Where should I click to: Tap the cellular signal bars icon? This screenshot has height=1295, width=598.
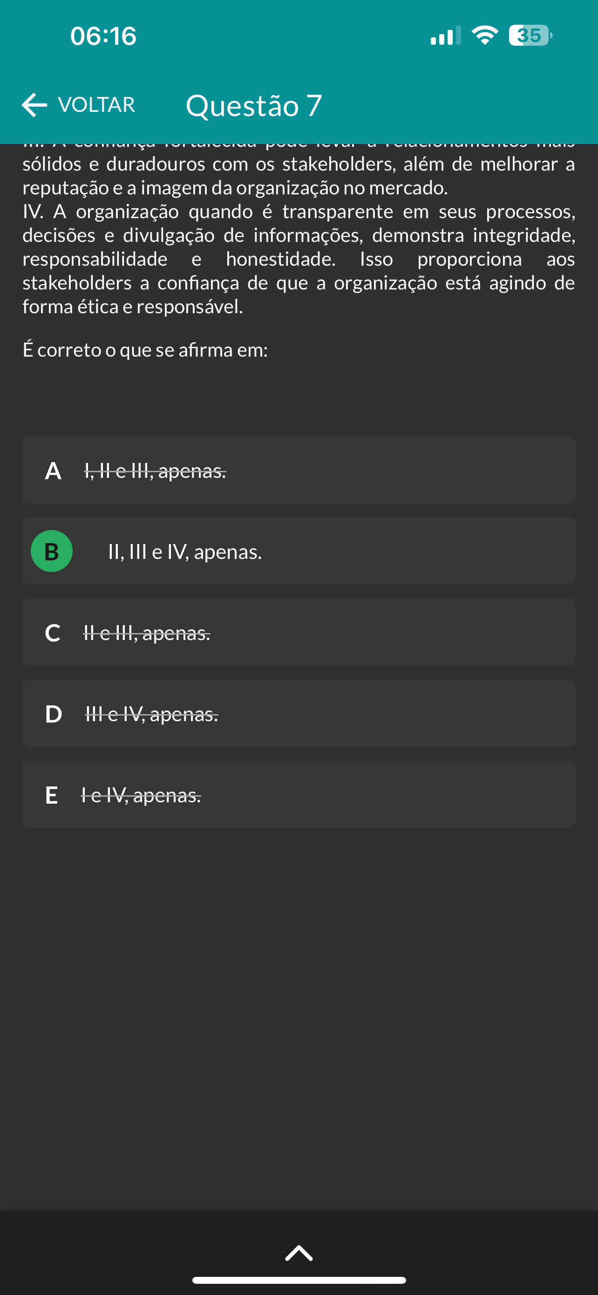click(x=445, y=36)
